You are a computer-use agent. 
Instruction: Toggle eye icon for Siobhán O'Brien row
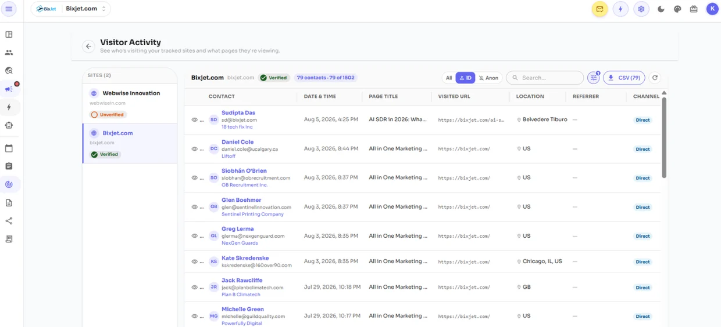coord(195,178)
